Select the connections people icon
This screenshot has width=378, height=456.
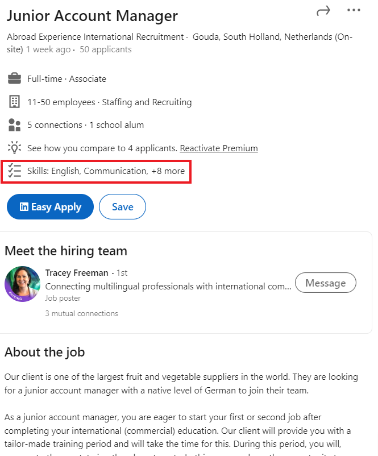click(x=14, y=125)
